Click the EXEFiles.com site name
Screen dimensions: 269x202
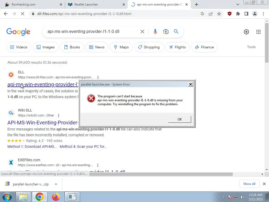tap(29, 160)
